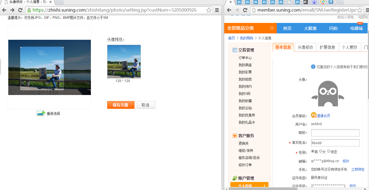The image size is (369, 190).
Task: Bookmark zhishi.suning.com page with star icon
Action: [x=209, y=10]
